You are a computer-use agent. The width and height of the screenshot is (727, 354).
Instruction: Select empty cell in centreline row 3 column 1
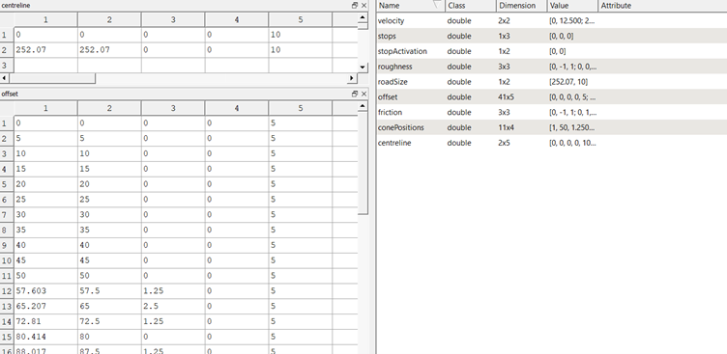(x=45, y=66)
